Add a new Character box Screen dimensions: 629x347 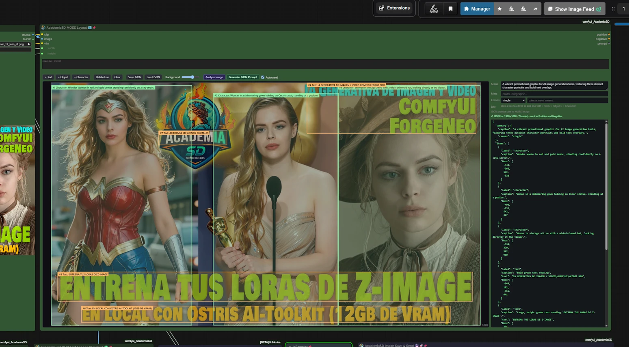pyautogui.click(x=81, y=77)
